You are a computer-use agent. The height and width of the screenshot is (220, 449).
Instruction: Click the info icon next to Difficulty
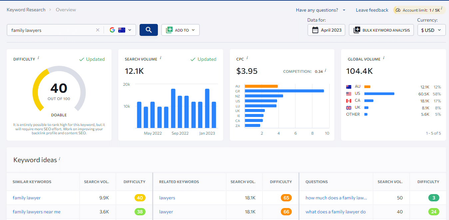38,58
